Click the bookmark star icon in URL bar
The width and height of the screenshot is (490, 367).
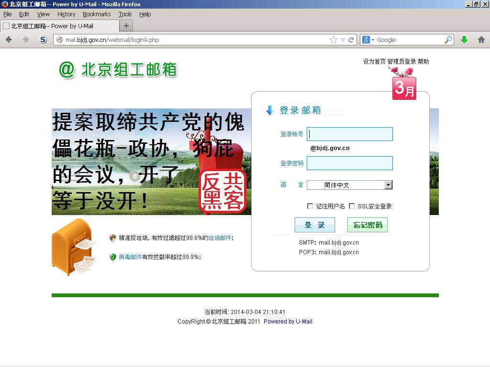pos(334,40)
